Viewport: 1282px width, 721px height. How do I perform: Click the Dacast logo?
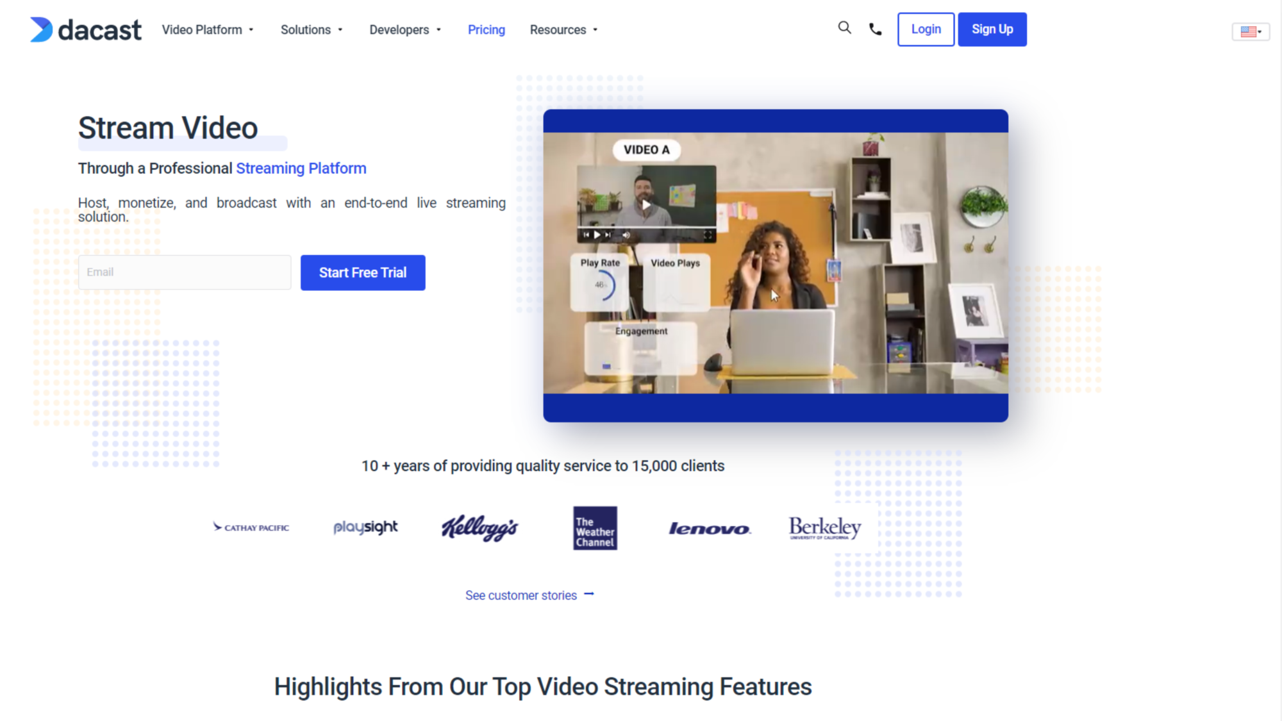(86, 29)
